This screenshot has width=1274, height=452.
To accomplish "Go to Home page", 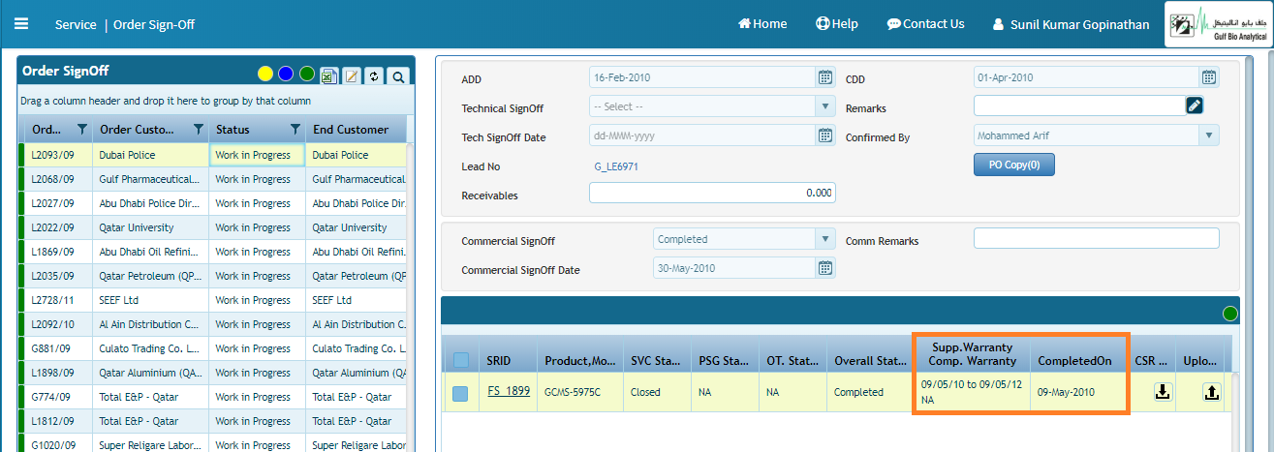I will 762,24.
